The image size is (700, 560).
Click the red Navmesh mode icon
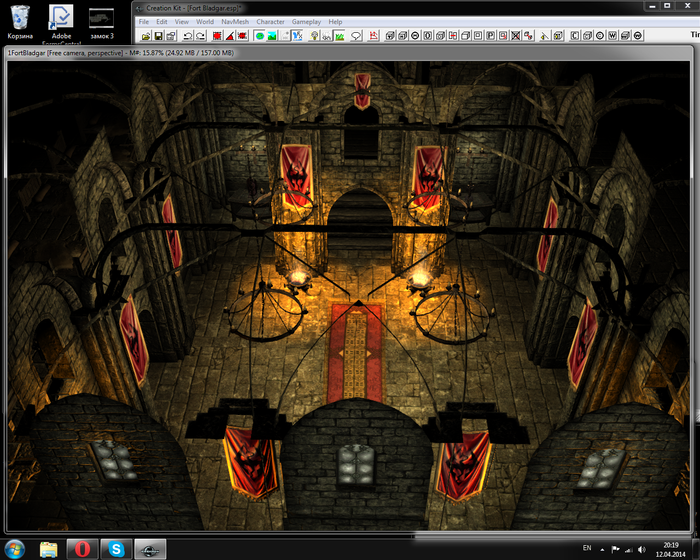tap(374, 36)
